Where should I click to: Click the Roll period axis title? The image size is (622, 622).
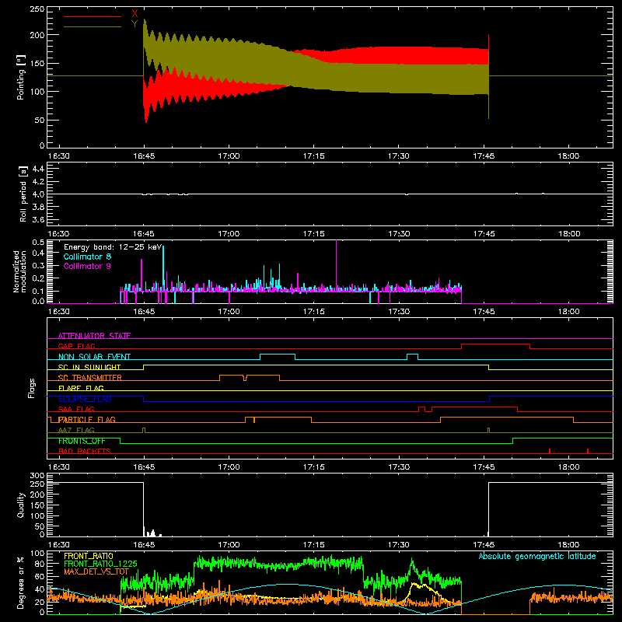coord(23,194)
